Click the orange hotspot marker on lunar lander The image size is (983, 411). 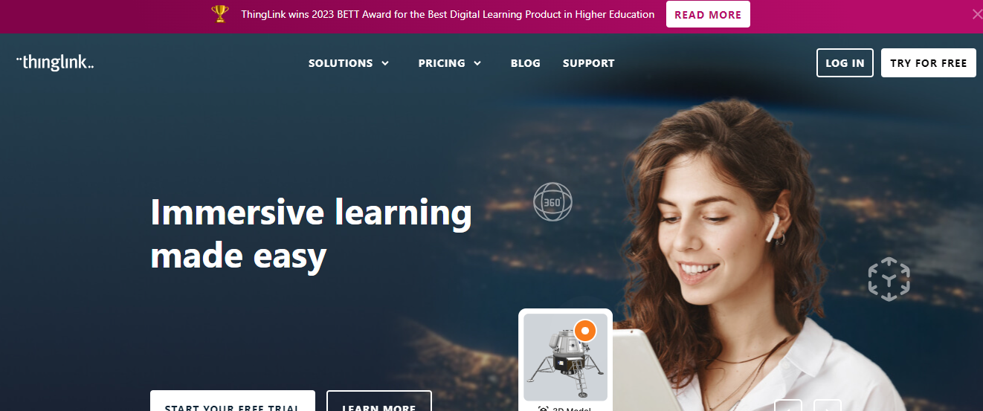pos(585,330)
